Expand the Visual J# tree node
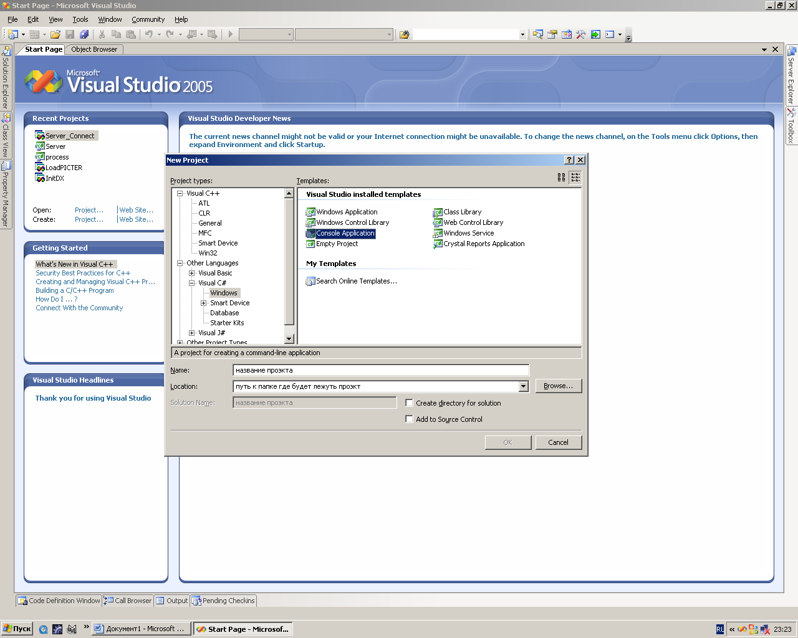Viewport: 798px width, 638px height. tap(192, 333)
